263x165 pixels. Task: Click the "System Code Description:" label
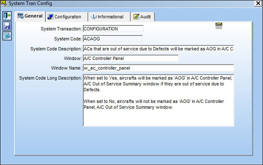pyautogui.click(x=56, y=49)
